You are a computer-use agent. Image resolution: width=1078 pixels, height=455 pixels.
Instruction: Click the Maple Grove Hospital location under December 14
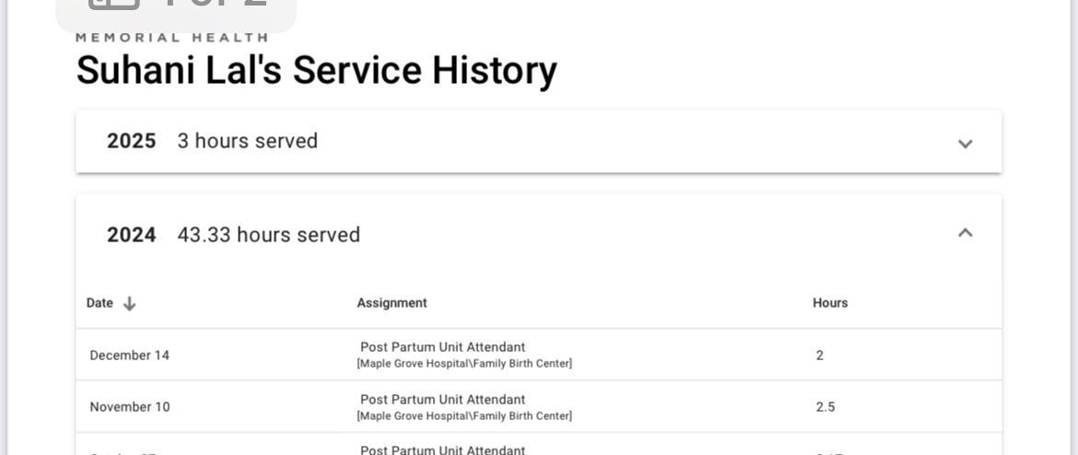click(x=464, y=364)
